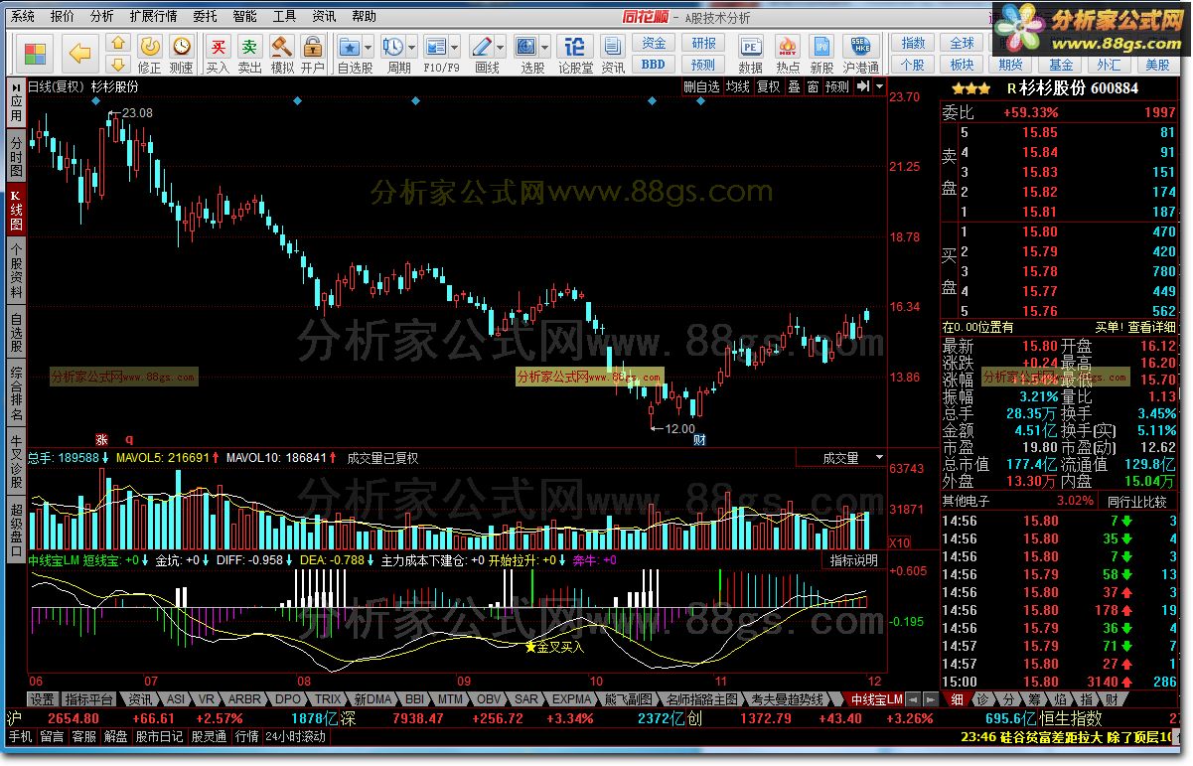The image size is (1193, 766).
Task: Open the 测速 speed test icon
Action: click(x=181, y=54)
